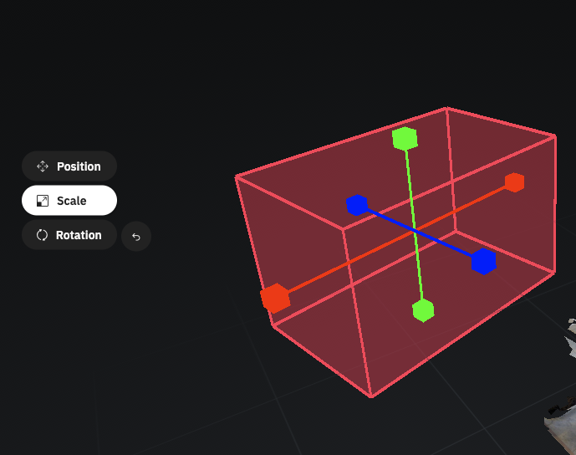Image resolution: width=576 pixels, height=455 pixels.
Task: Select the large red handle at lower left
Action: coord(275,298)
